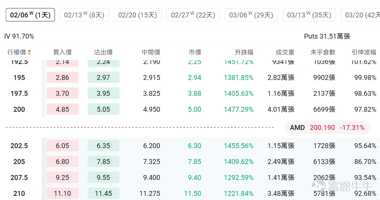The image size is (380, 200).
Task: Click volume 3.48萬張 cell
Action: [x=281, y=194]
